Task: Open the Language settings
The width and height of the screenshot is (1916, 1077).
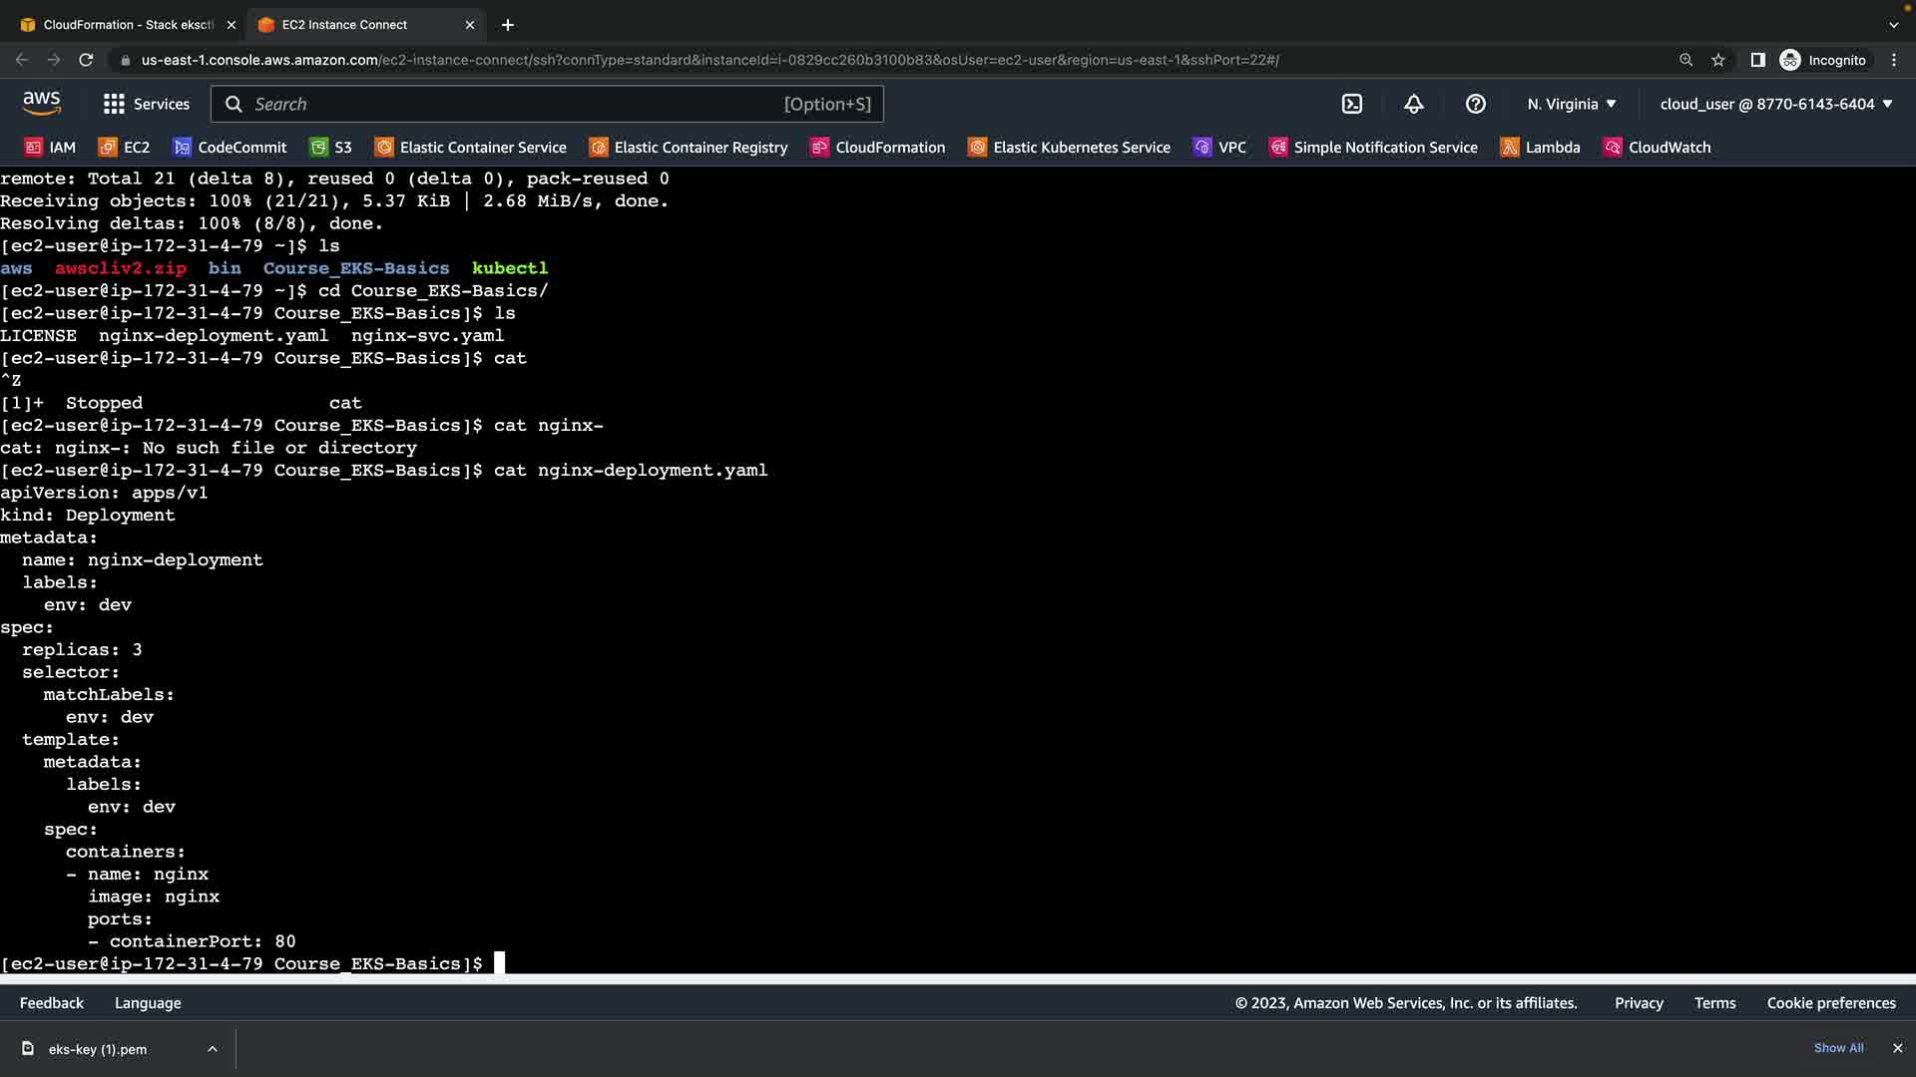Action: point(148,1003)
